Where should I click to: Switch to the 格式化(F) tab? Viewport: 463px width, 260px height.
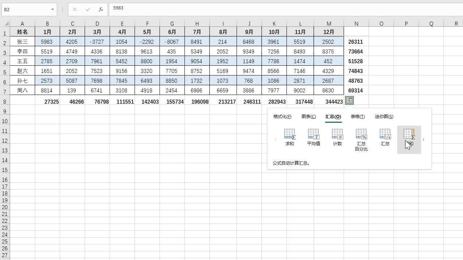point(282,117)
